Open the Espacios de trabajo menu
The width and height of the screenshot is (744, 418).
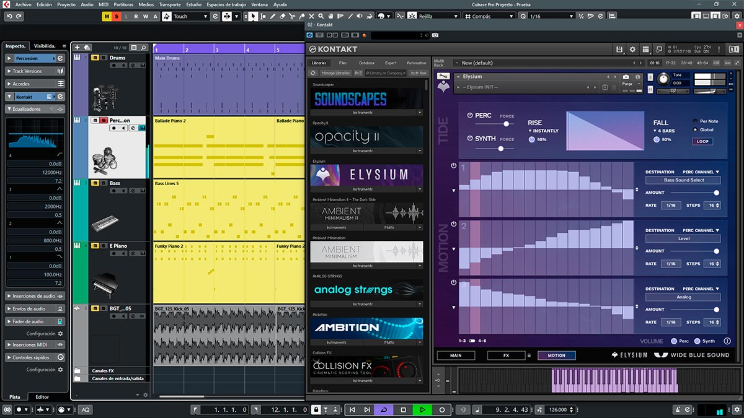[x=227, y=4]
